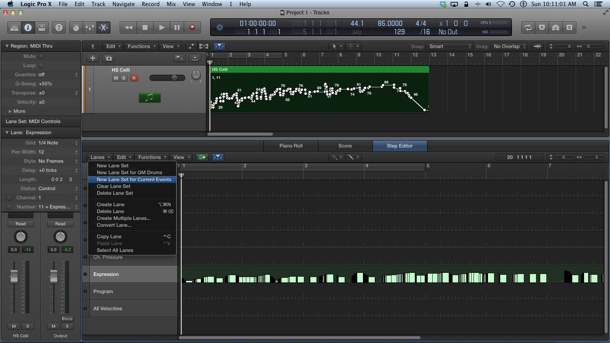This screenshot has width=610, height=343.
Task: Click the Quick Help question mark
Action: pyautogui.click(x=59, y=27)
